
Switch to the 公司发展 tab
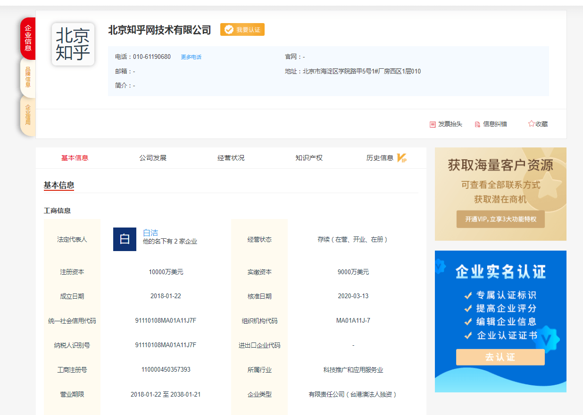tap(153, 158)
